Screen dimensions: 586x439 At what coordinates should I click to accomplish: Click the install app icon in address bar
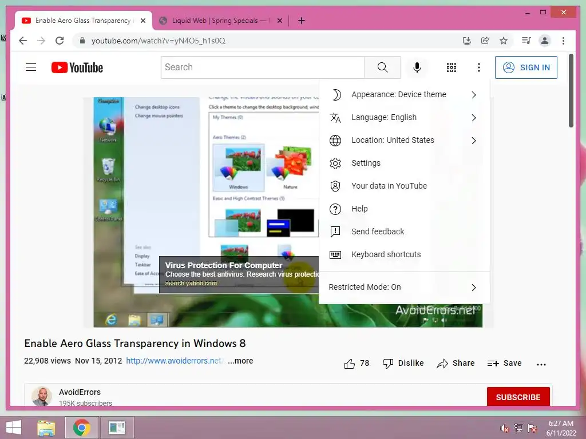tap(466, 41)
